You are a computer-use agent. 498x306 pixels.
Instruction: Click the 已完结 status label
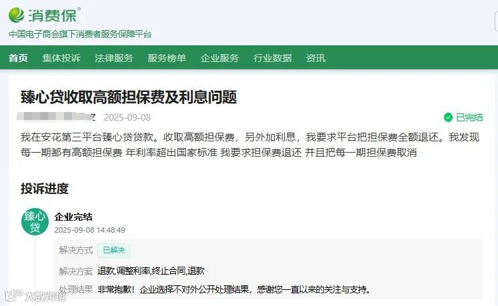tap(469, 117)
